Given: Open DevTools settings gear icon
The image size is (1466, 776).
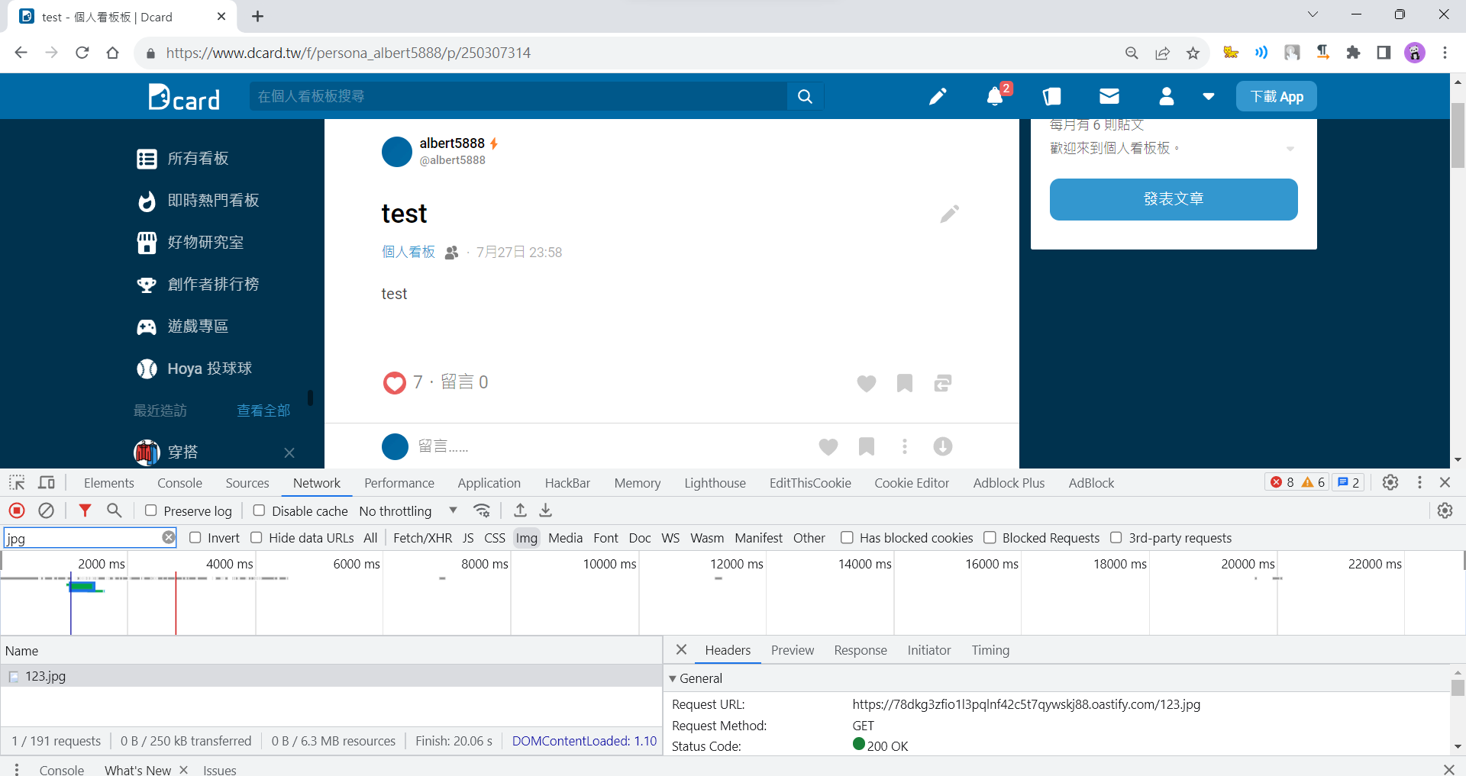Looking at the screenshot, I should (x=1390, y=482).
